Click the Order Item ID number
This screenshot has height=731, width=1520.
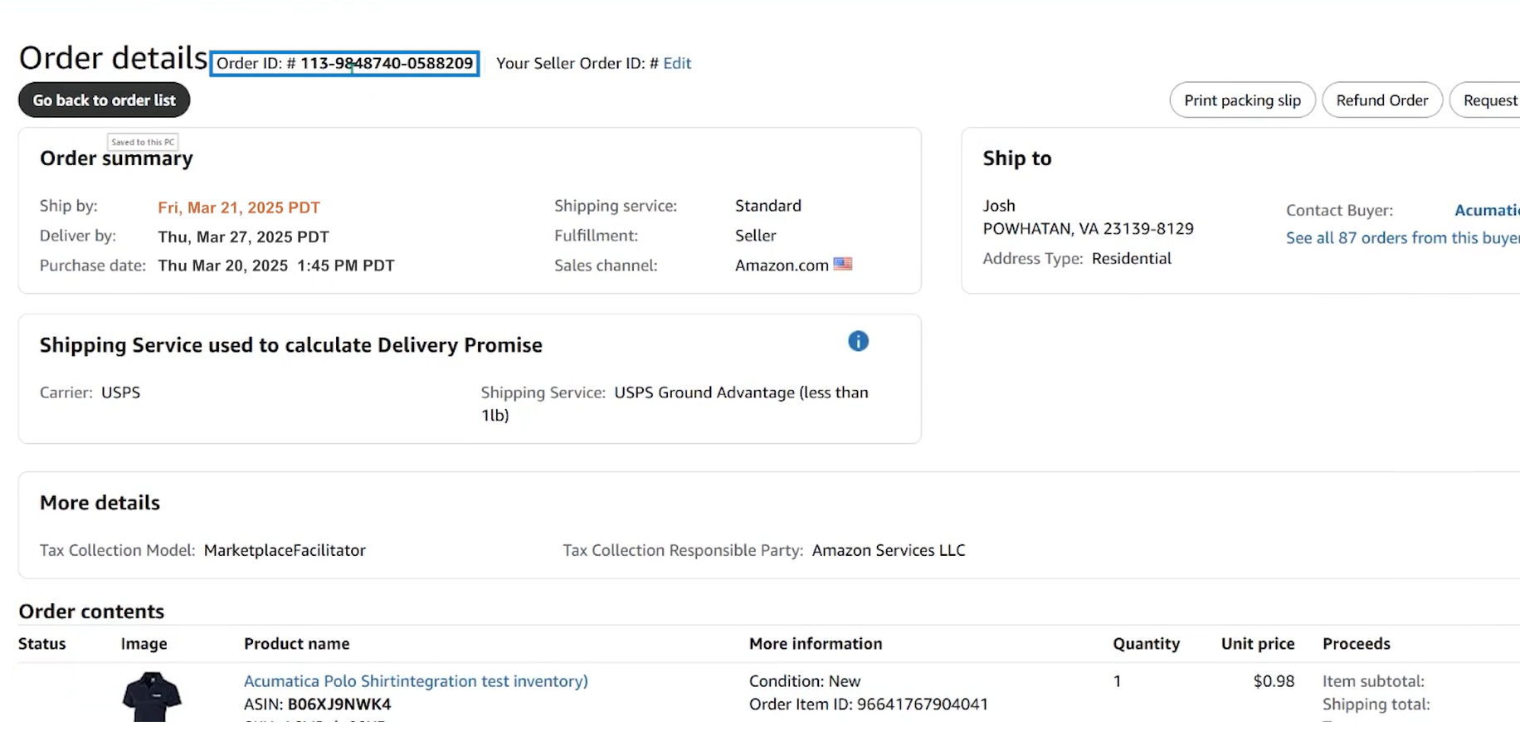click(x=923, y=704)
